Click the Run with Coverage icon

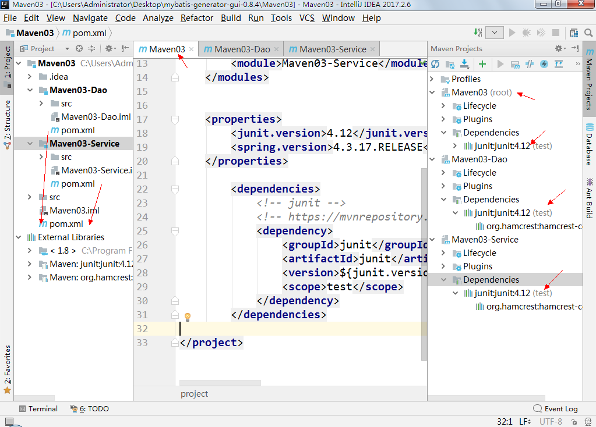541,33
